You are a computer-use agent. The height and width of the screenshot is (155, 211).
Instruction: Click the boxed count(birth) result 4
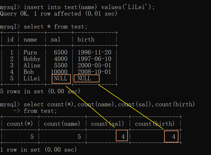(171, 136)
